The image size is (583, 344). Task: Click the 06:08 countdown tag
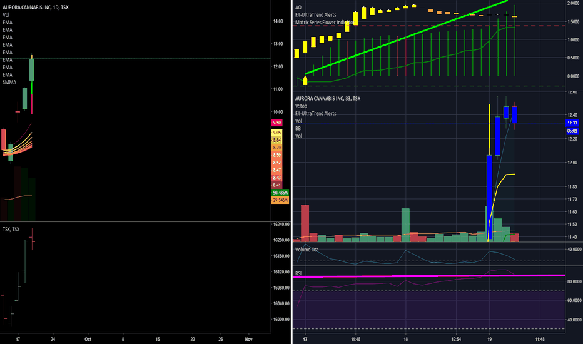[572, 131]
